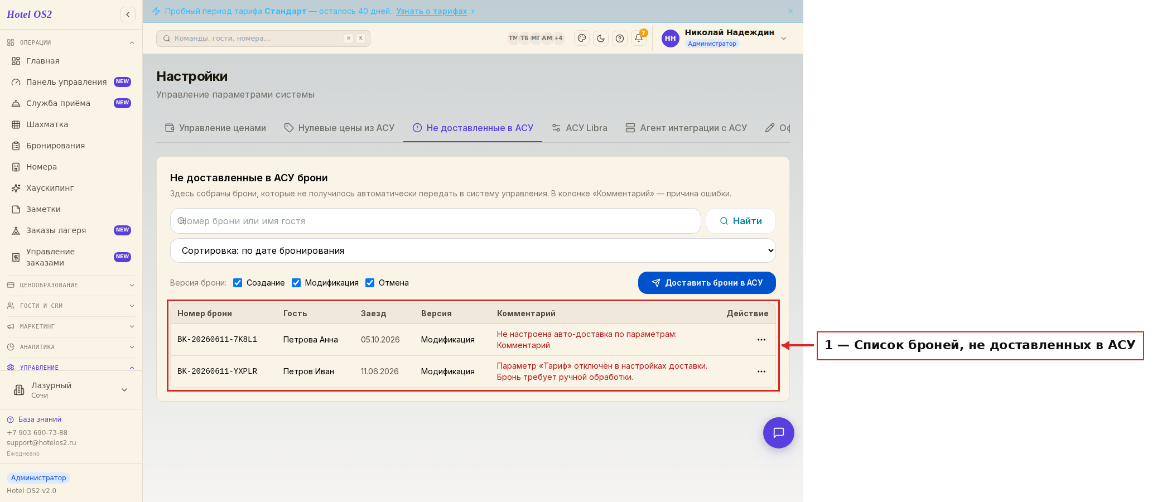Expand the Лазурный Сочи hotel selector
Screen dimensions: 1157x502
(71, 390)
